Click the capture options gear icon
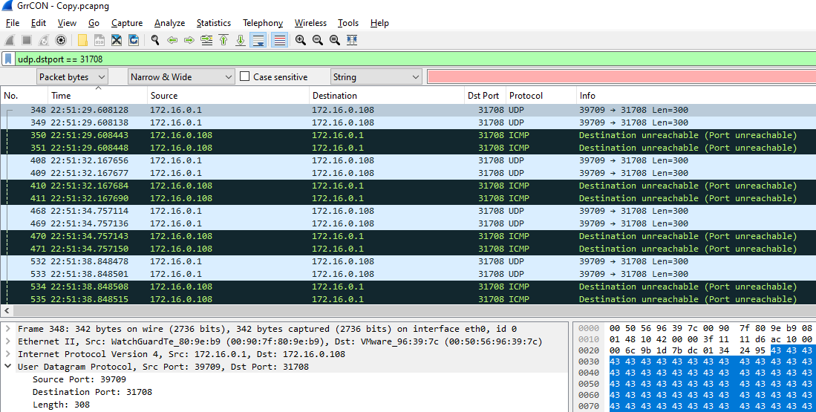Image resolution: width=816 pixels, height=412 pixels. 61,40
